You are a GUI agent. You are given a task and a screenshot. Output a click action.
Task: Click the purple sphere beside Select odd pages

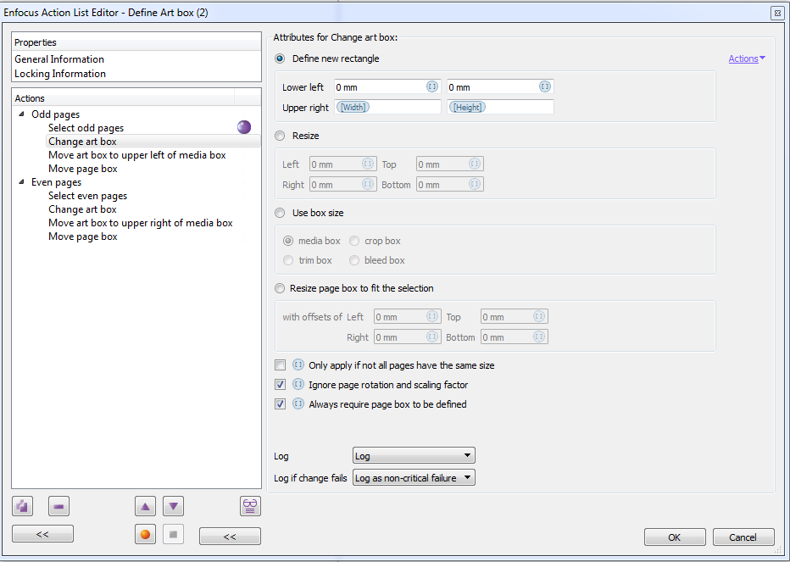pyautogui.click(x=244, y=128)
